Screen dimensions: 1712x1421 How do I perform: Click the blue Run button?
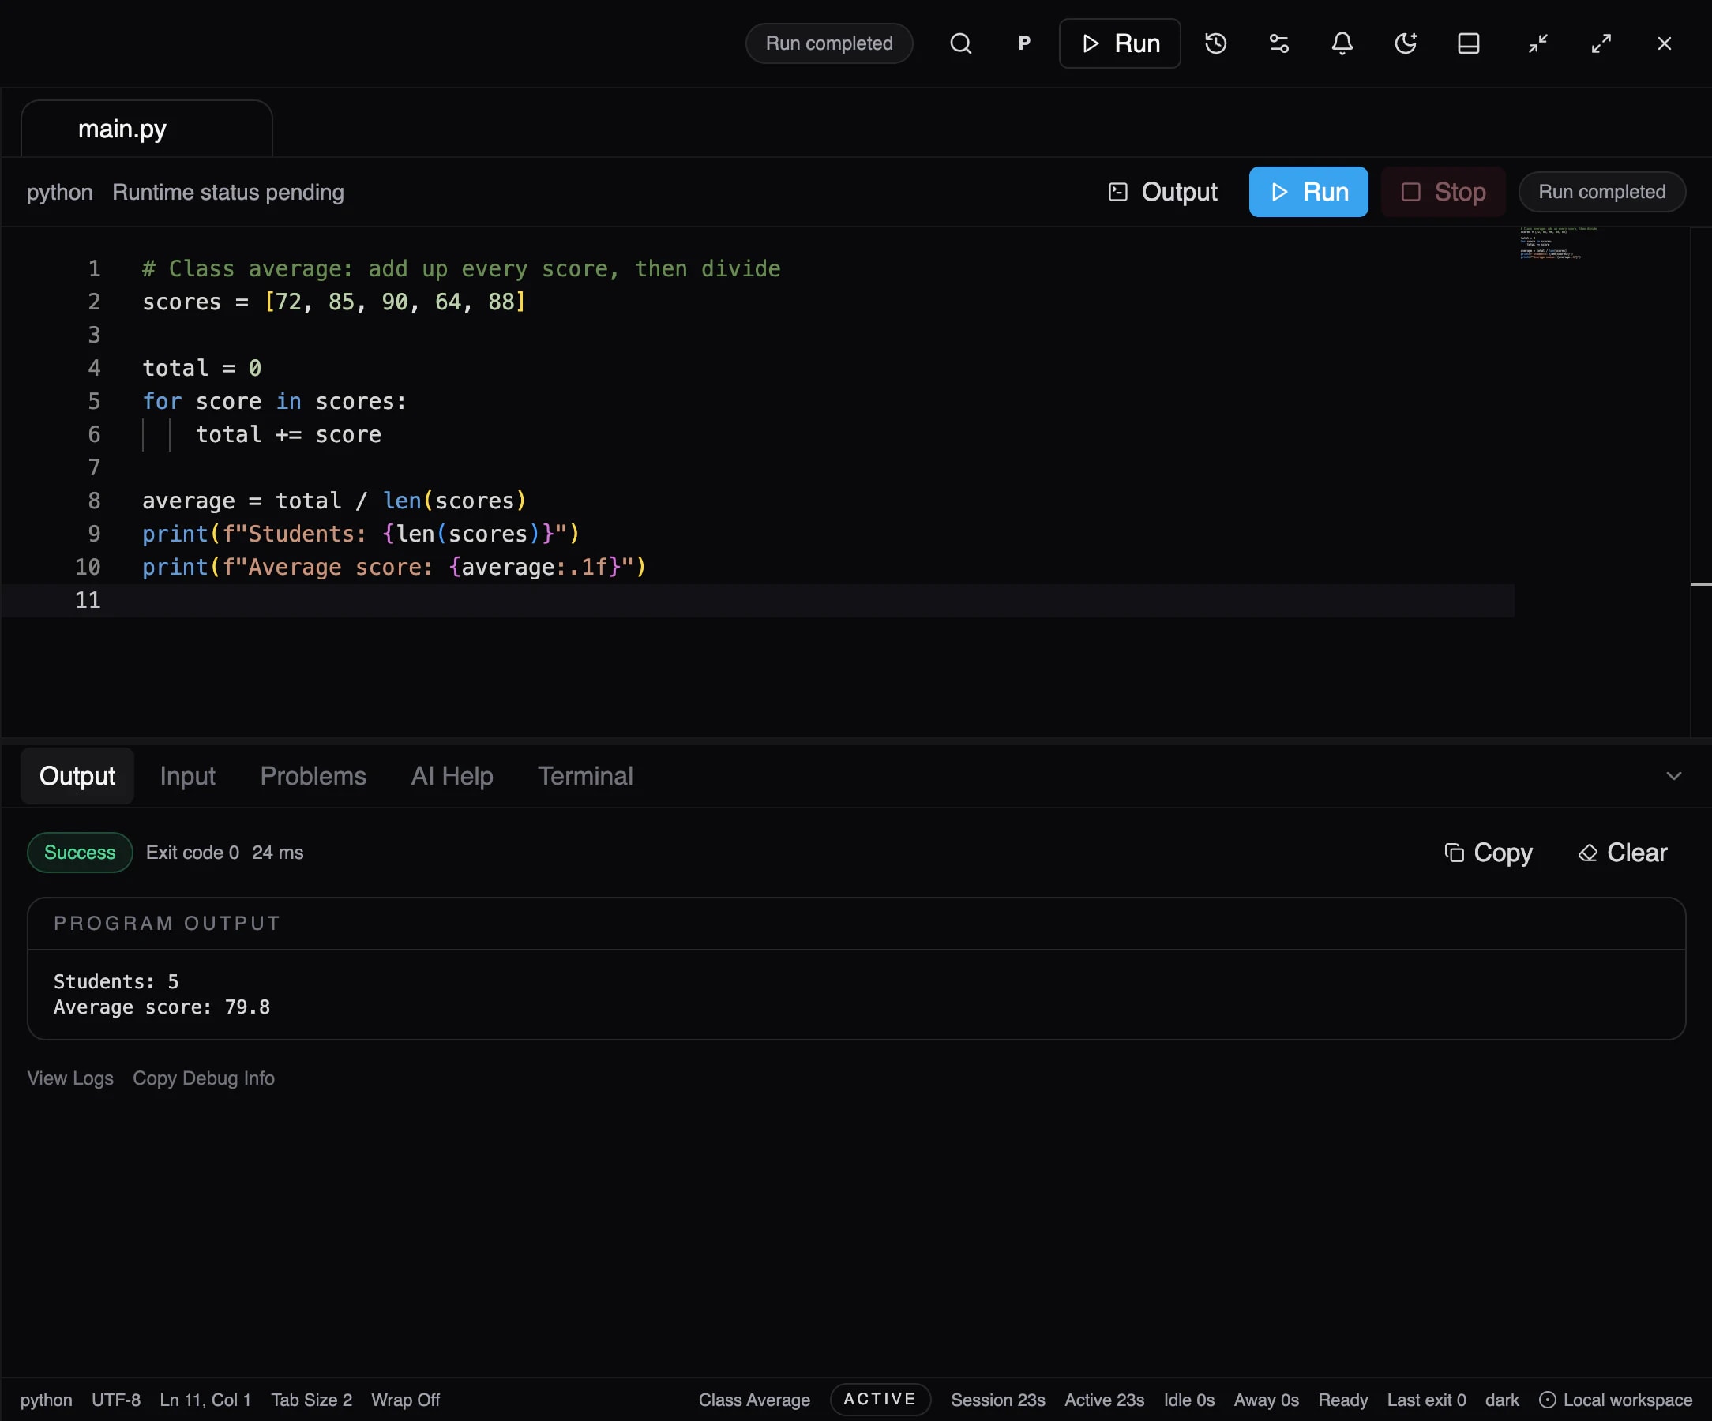[x=1308, y=192]
